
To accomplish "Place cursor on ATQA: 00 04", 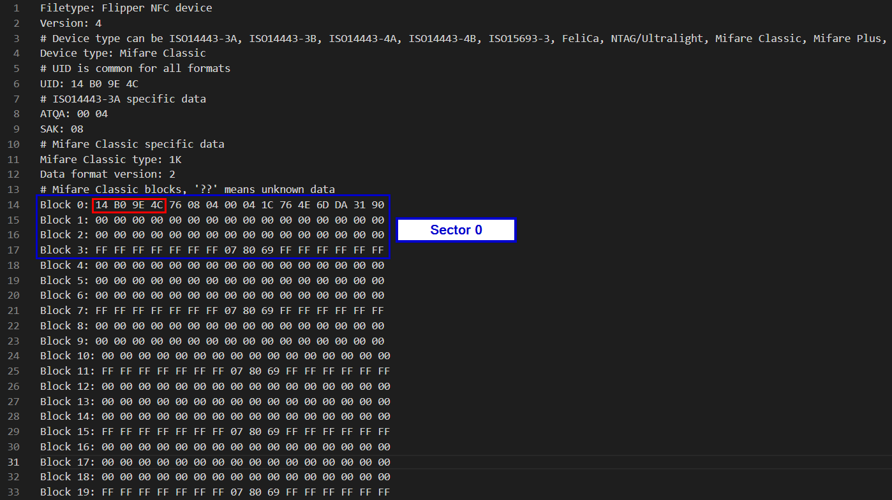I will pyautogui.click(x=73, y=114).
